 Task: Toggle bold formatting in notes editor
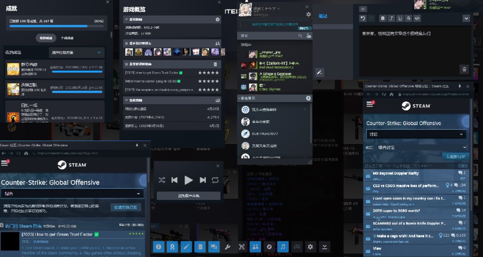pos(383,18)
